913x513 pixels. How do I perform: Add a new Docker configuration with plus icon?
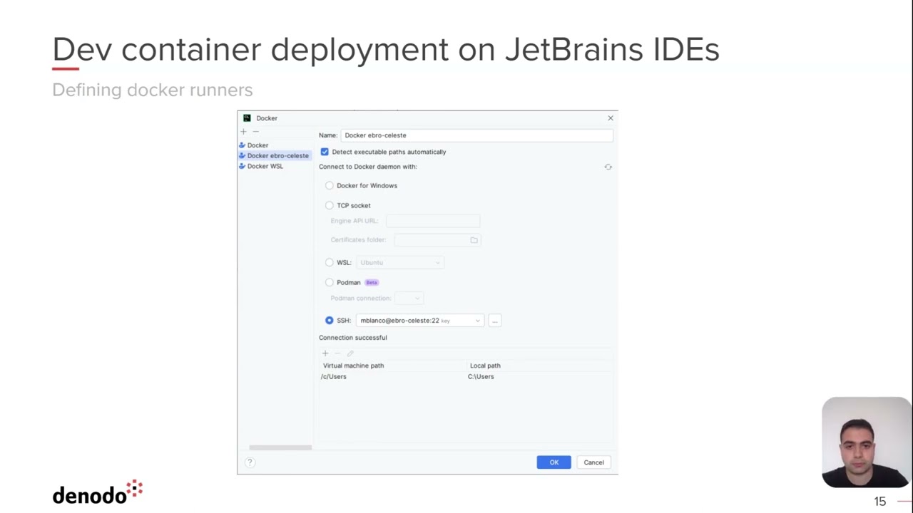[243, 132]
